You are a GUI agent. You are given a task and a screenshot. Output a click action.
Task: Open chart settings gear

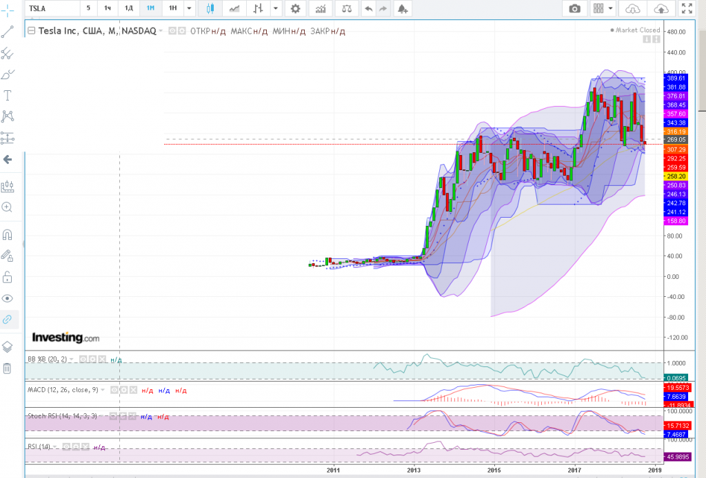[295, 8]
